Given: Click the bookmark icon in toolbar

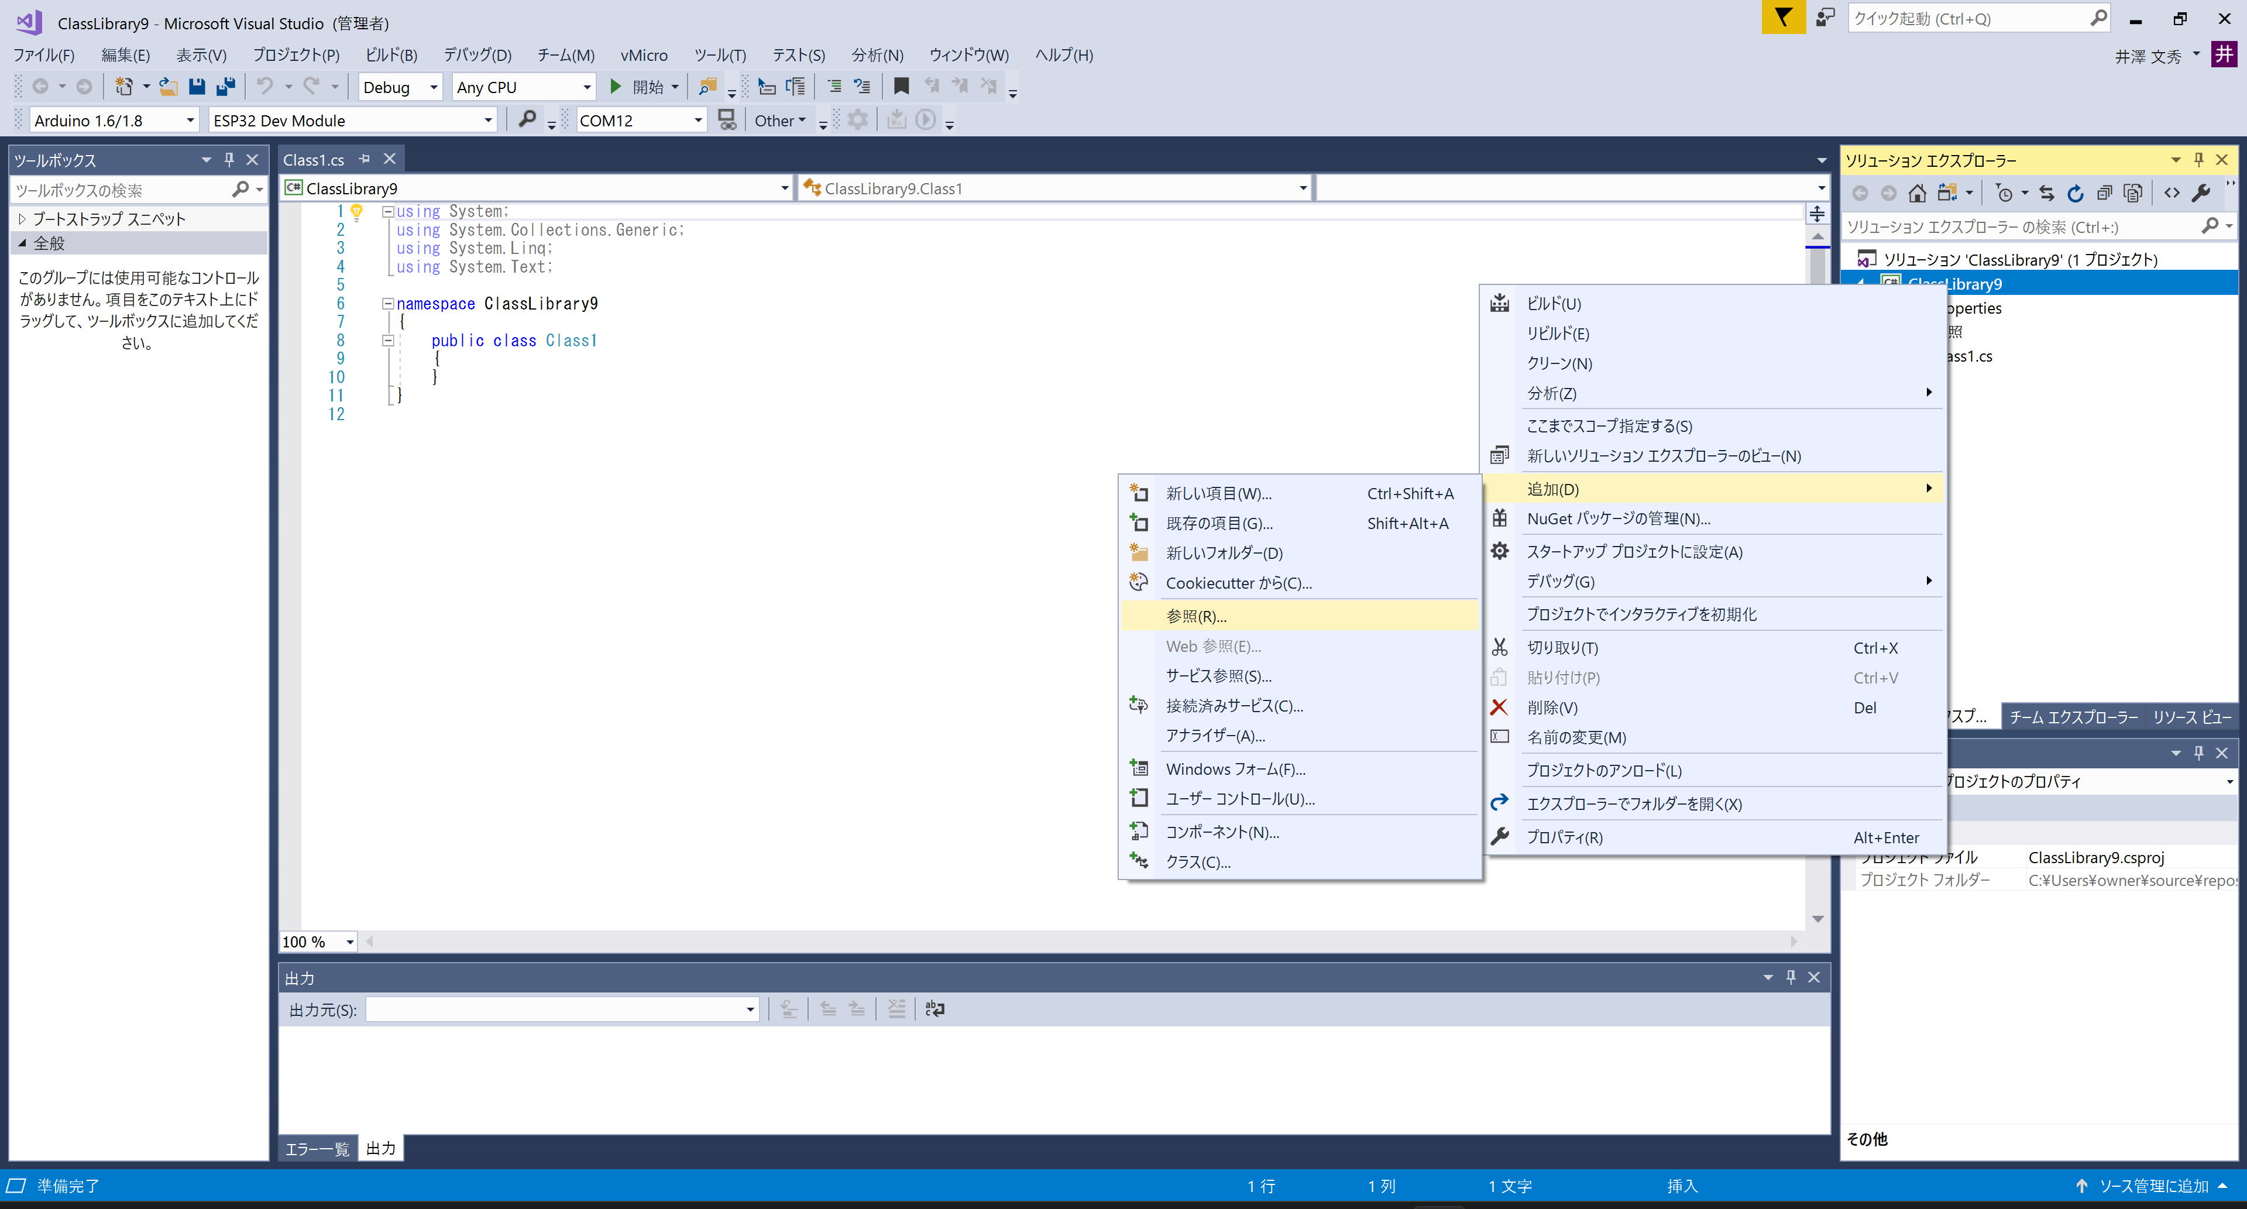Looking at the screenshot, I should (x=901, y=87).
